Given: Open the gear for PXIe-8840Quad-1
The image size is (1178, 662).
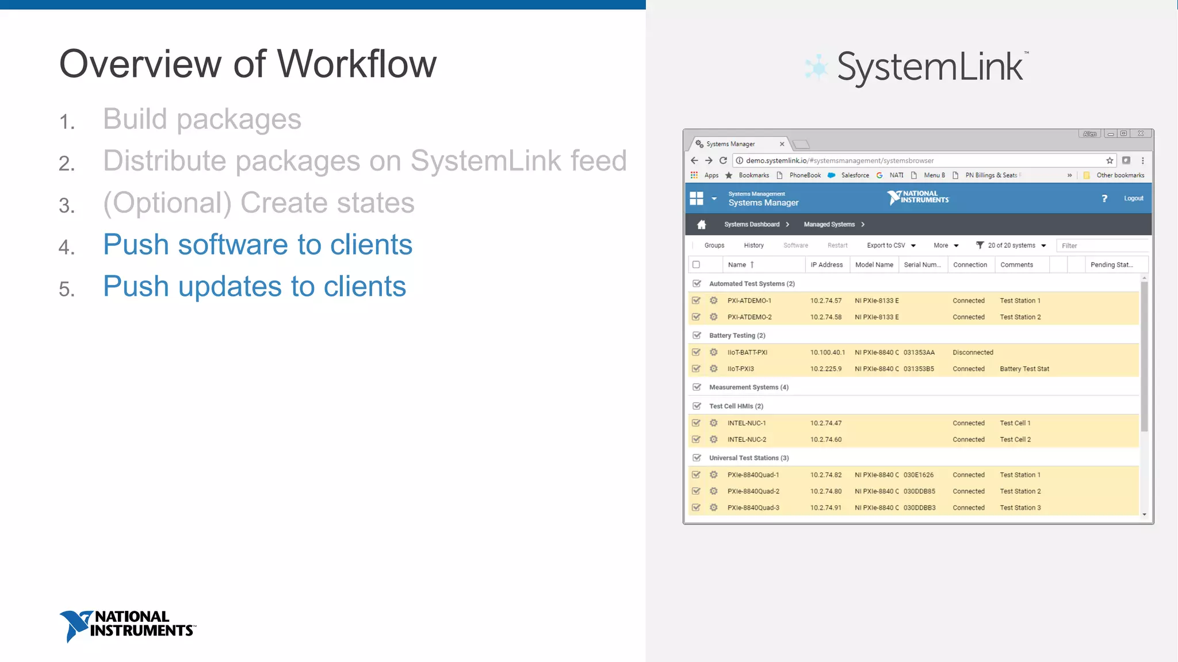Looking at the screenshot, I should click(x=714, y=475).
